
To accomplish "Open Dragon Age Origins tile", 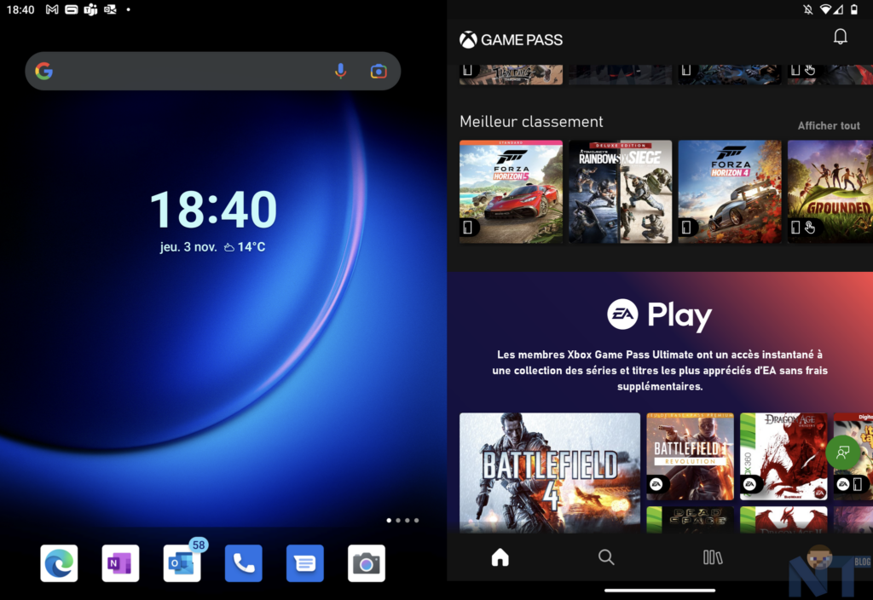I will click(783, 457).
